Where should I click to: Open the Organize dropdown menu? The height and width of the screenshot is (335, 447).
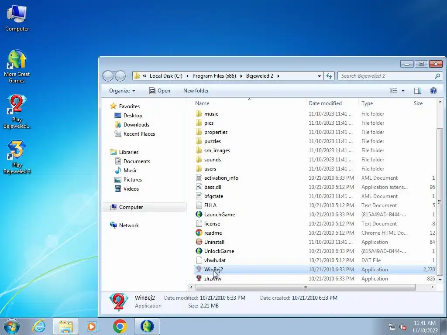pyautogui.click(x=122, y=91)
